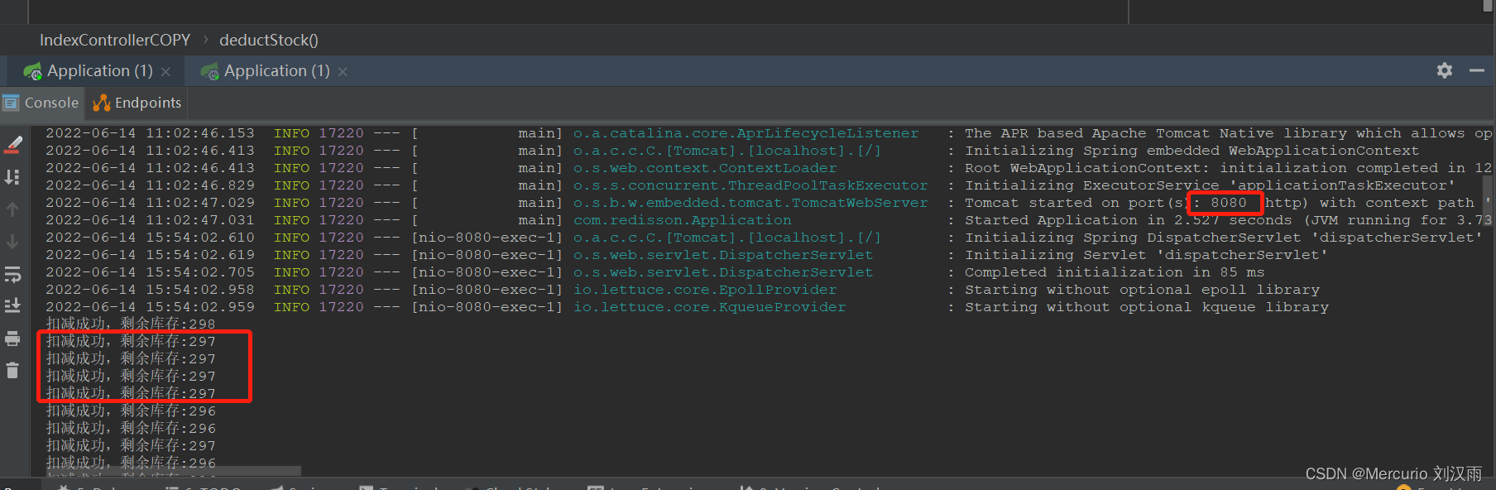Viewport: 1496px width, 490px height.
Task: Click timestamp 15:54:02.619 in the log
Action: 200,255
